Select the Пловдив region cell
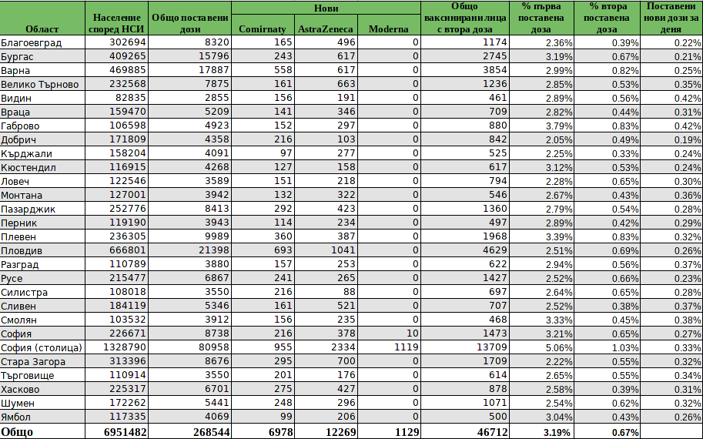 point(22,250)
